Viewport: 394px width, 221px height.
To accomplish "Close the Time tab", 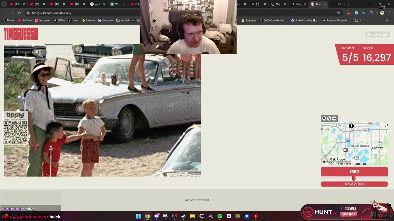I will point(324,4).
